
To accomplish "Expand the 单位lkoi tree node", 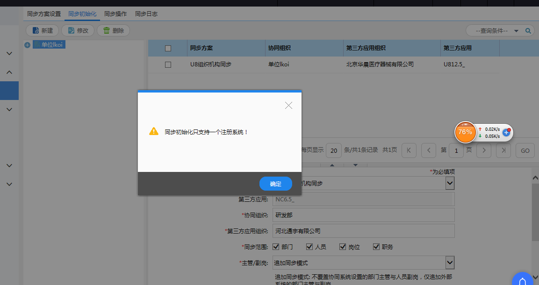I will (x=28, y=45).
